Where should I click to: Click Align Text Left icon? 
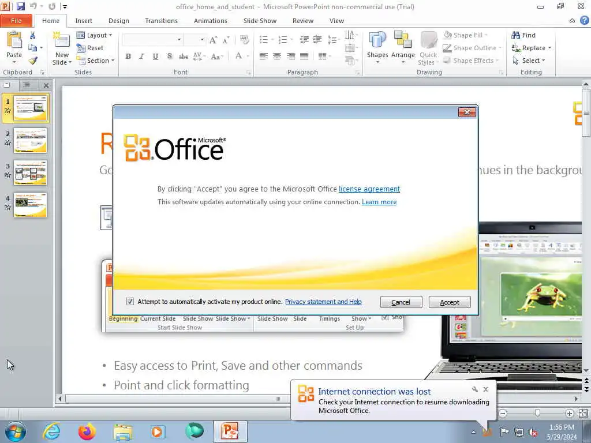tap(263, 57)
